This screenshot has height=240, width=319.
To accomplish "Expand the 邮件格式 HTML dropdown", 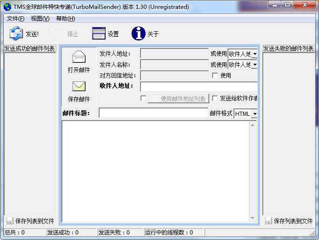I will click(x=254, y=113).
